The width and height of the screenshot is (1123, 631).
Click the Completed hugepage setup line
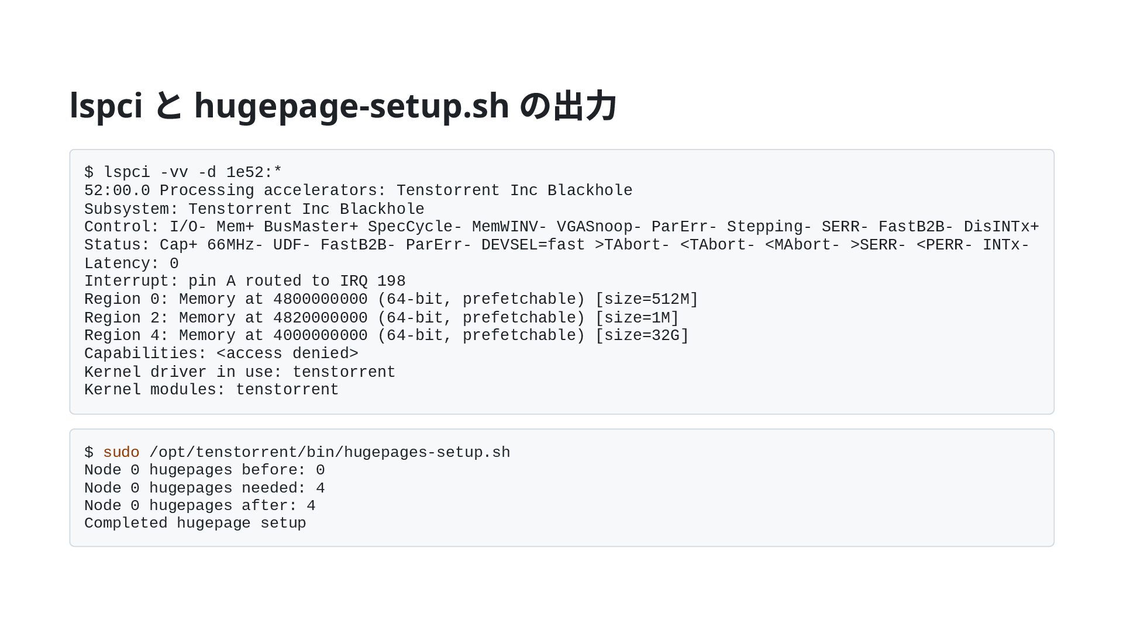tap(195, 523)
